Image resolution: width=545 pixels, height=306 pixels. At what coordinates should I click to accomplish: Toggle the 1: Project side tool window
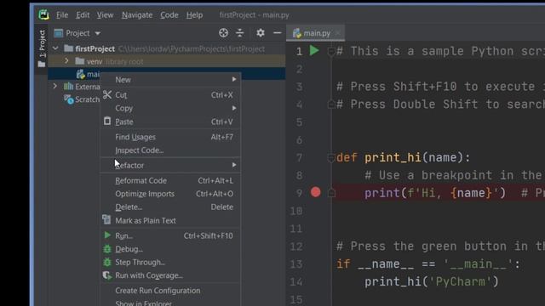[x=42, y=48]
